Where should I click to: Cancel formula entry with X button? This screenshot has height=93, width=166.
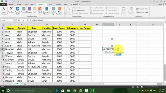pyautogui.click(x=19, y=20)
